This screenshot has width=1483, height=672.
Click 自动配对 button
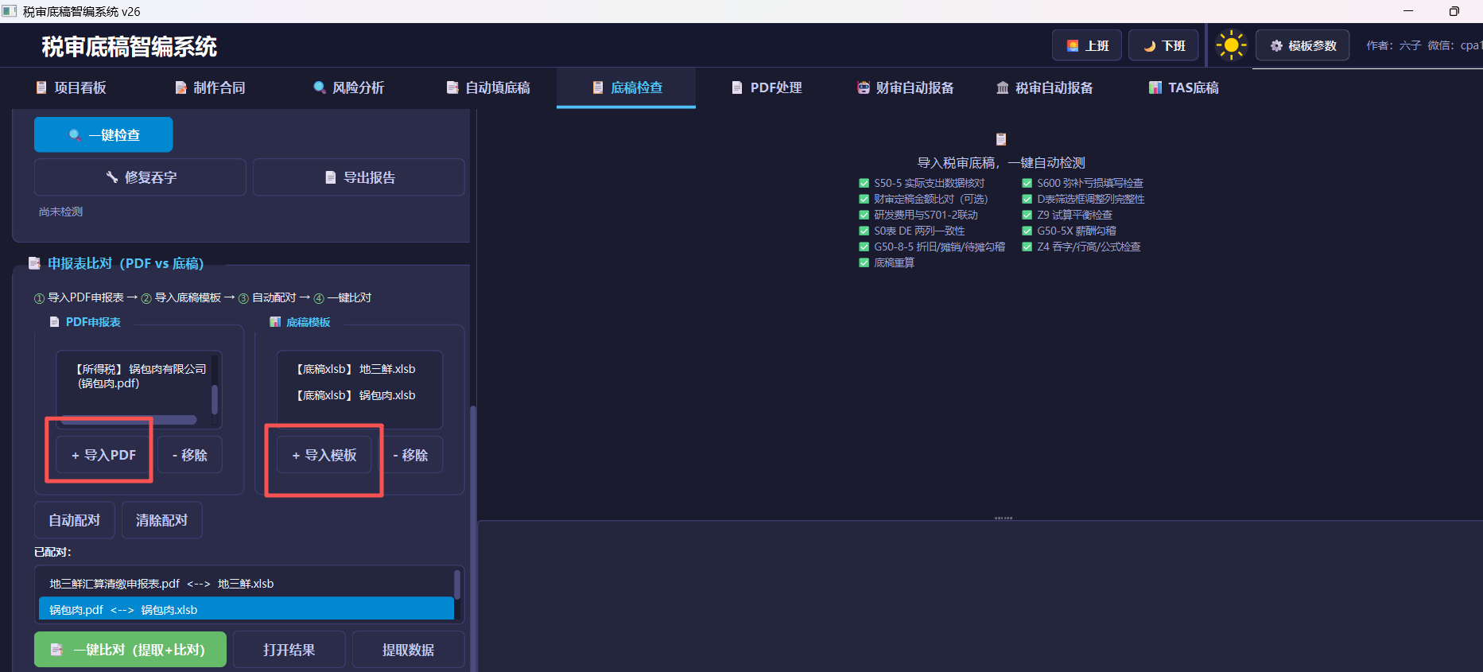tap(75, 520)
